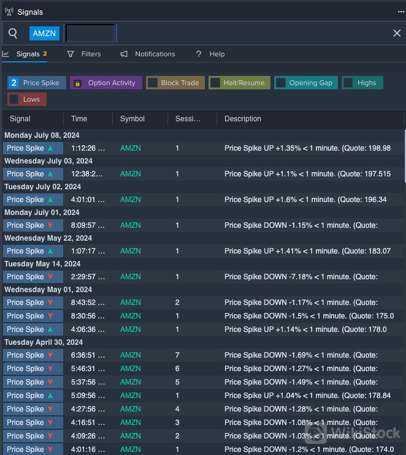Click the symbol search input field

click(x=90, y=33)
